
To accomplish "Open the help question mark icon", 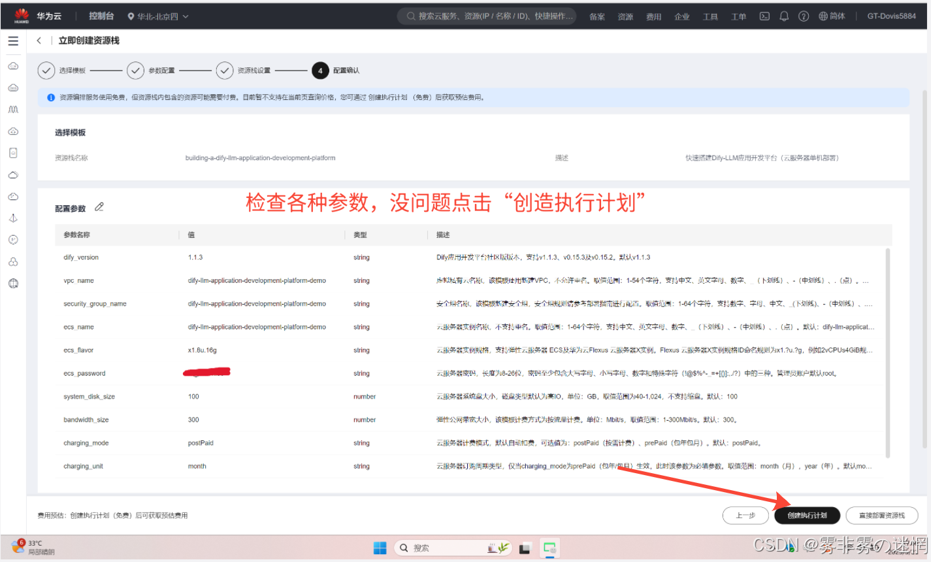I will (804, 16).
